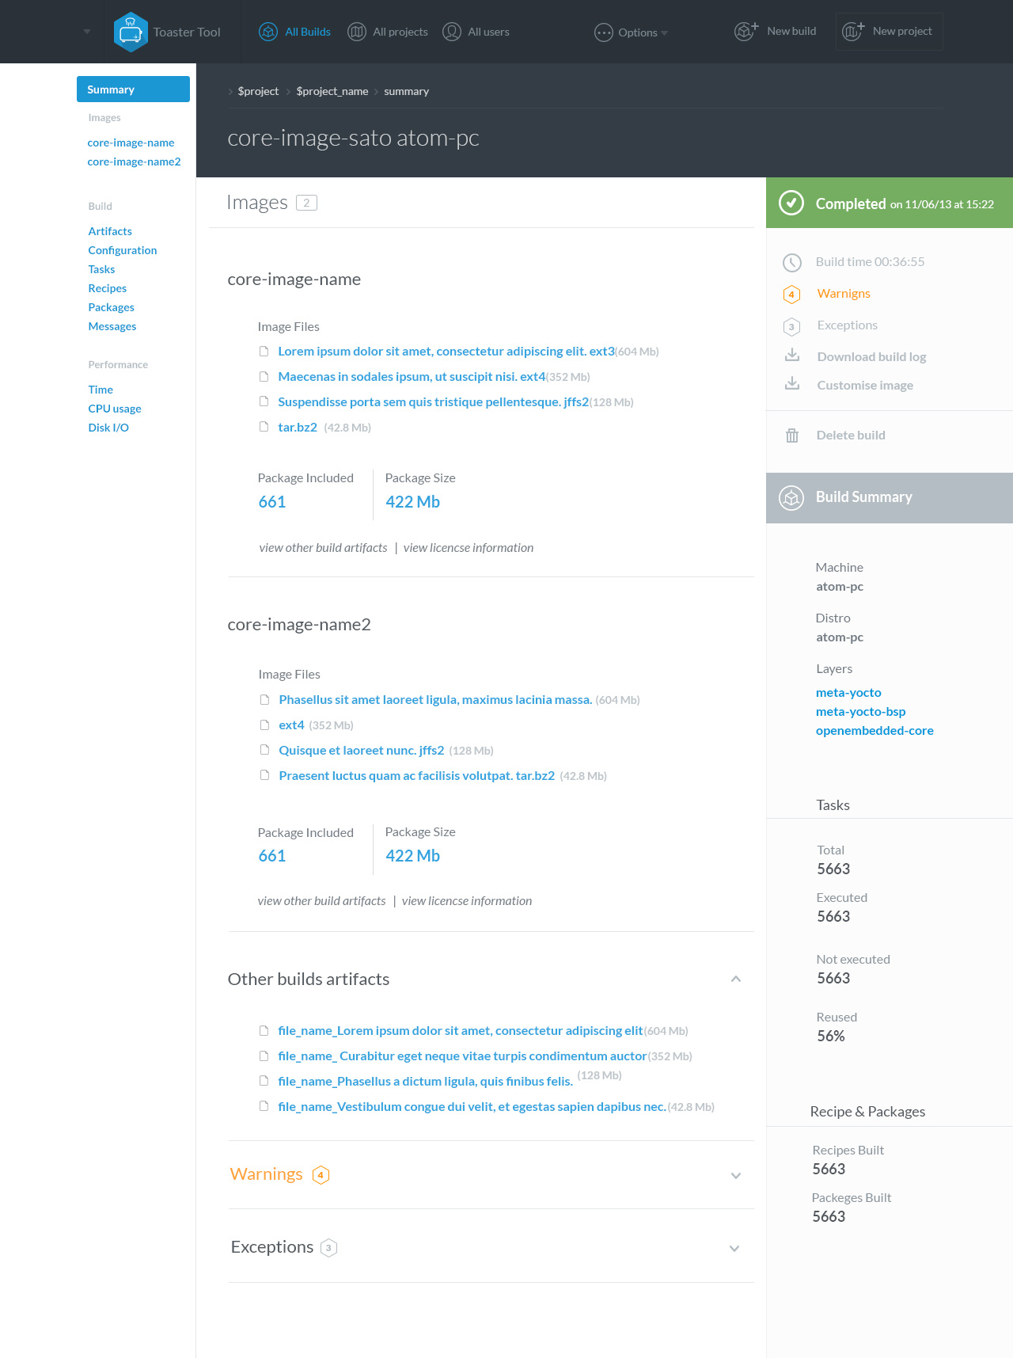
Task: Expand the Warnings section chevron
Action: click(x=736, y=1176)
